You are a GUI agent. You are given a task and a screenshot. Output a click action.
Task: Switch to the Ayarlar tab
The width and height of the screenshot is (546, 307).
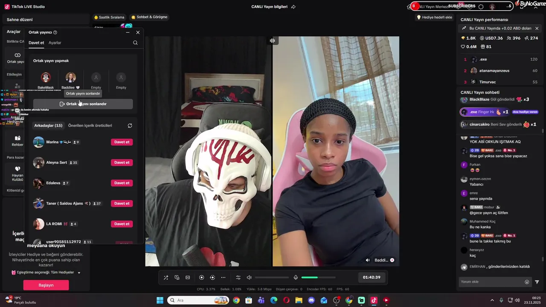(x=55, y=43)
